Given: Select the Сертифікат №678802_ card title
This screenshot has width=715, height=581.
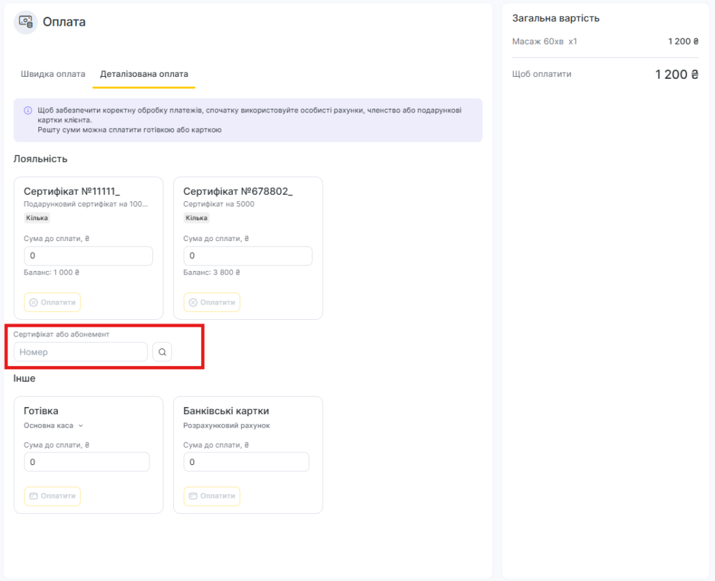Looking at the screenshot, I should pyautogui.click(x=237, y=191).
